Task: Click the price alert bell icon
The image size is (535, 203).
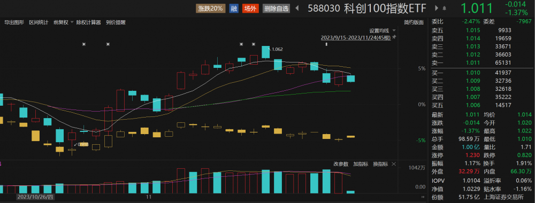Action: point(444,9)
